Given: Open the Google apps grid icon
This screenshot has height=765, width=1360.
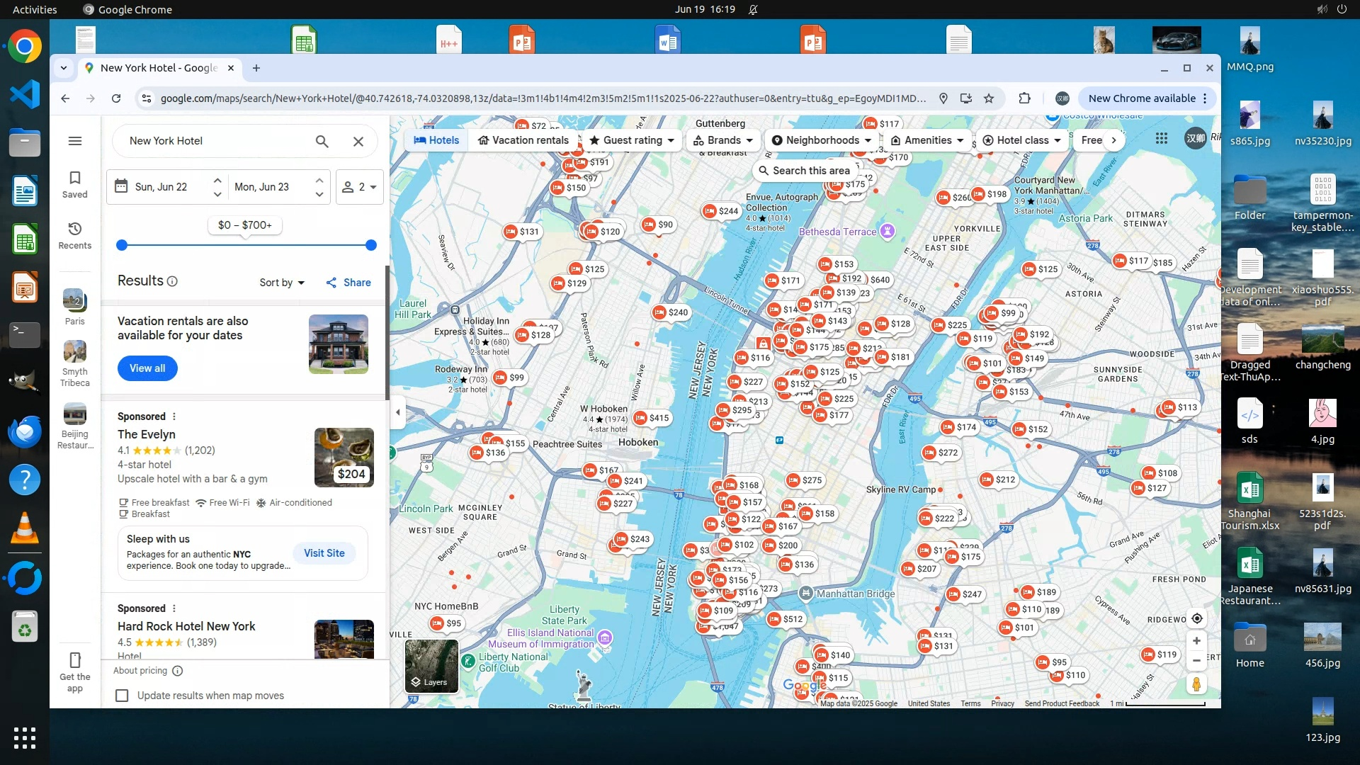Looking at the screenshot, I should (1162, 140).
